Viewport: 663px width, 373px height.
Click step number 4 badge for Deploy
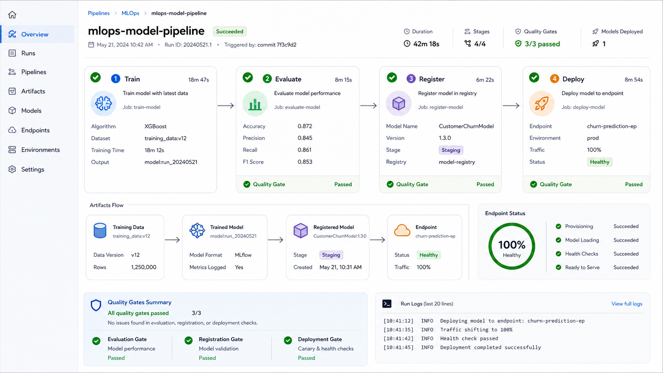point(554,79)
